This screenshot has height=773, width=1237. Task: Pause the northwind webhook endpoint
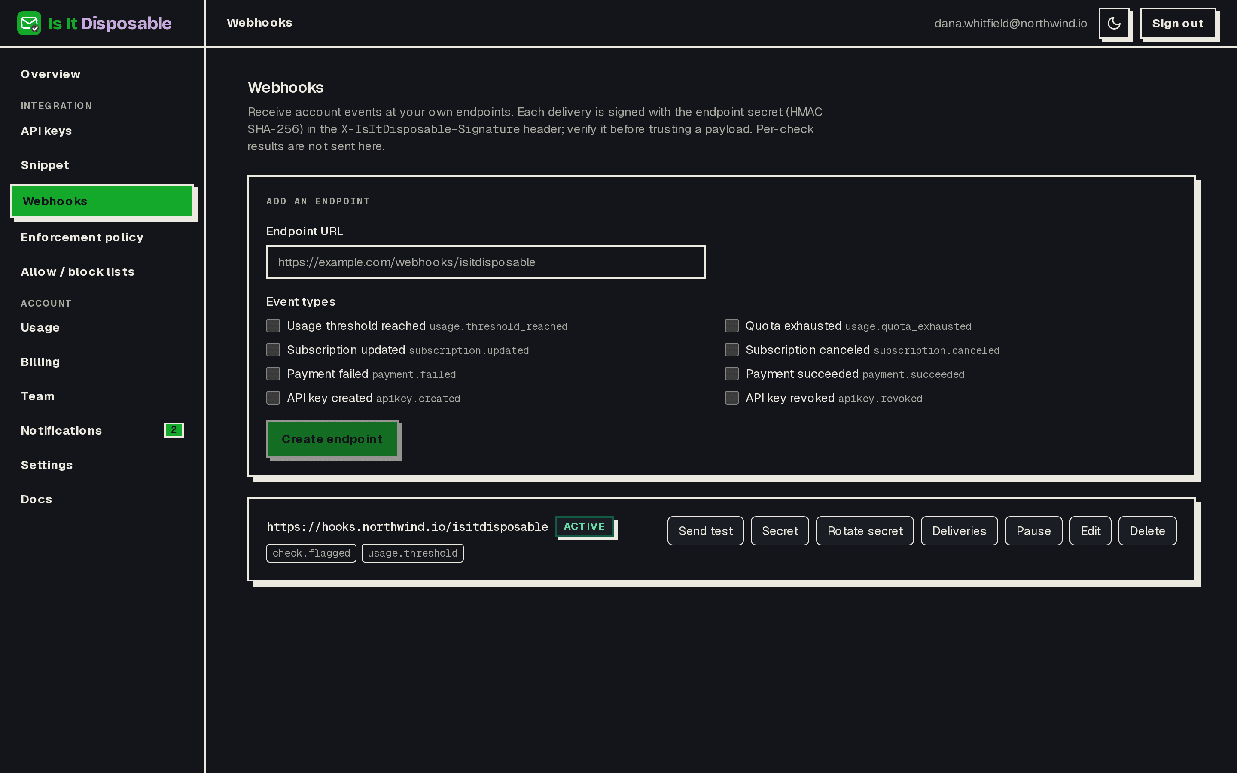coord(1033,531)
